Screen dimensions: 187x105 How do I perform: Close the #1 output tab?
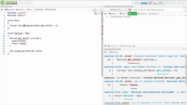[x=120, y=49]
